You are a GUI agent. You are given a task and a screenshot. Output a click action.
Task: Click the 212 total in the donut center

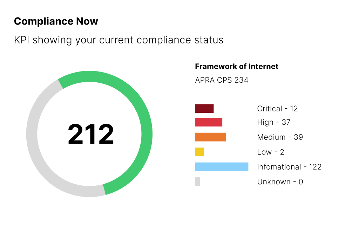91,134
